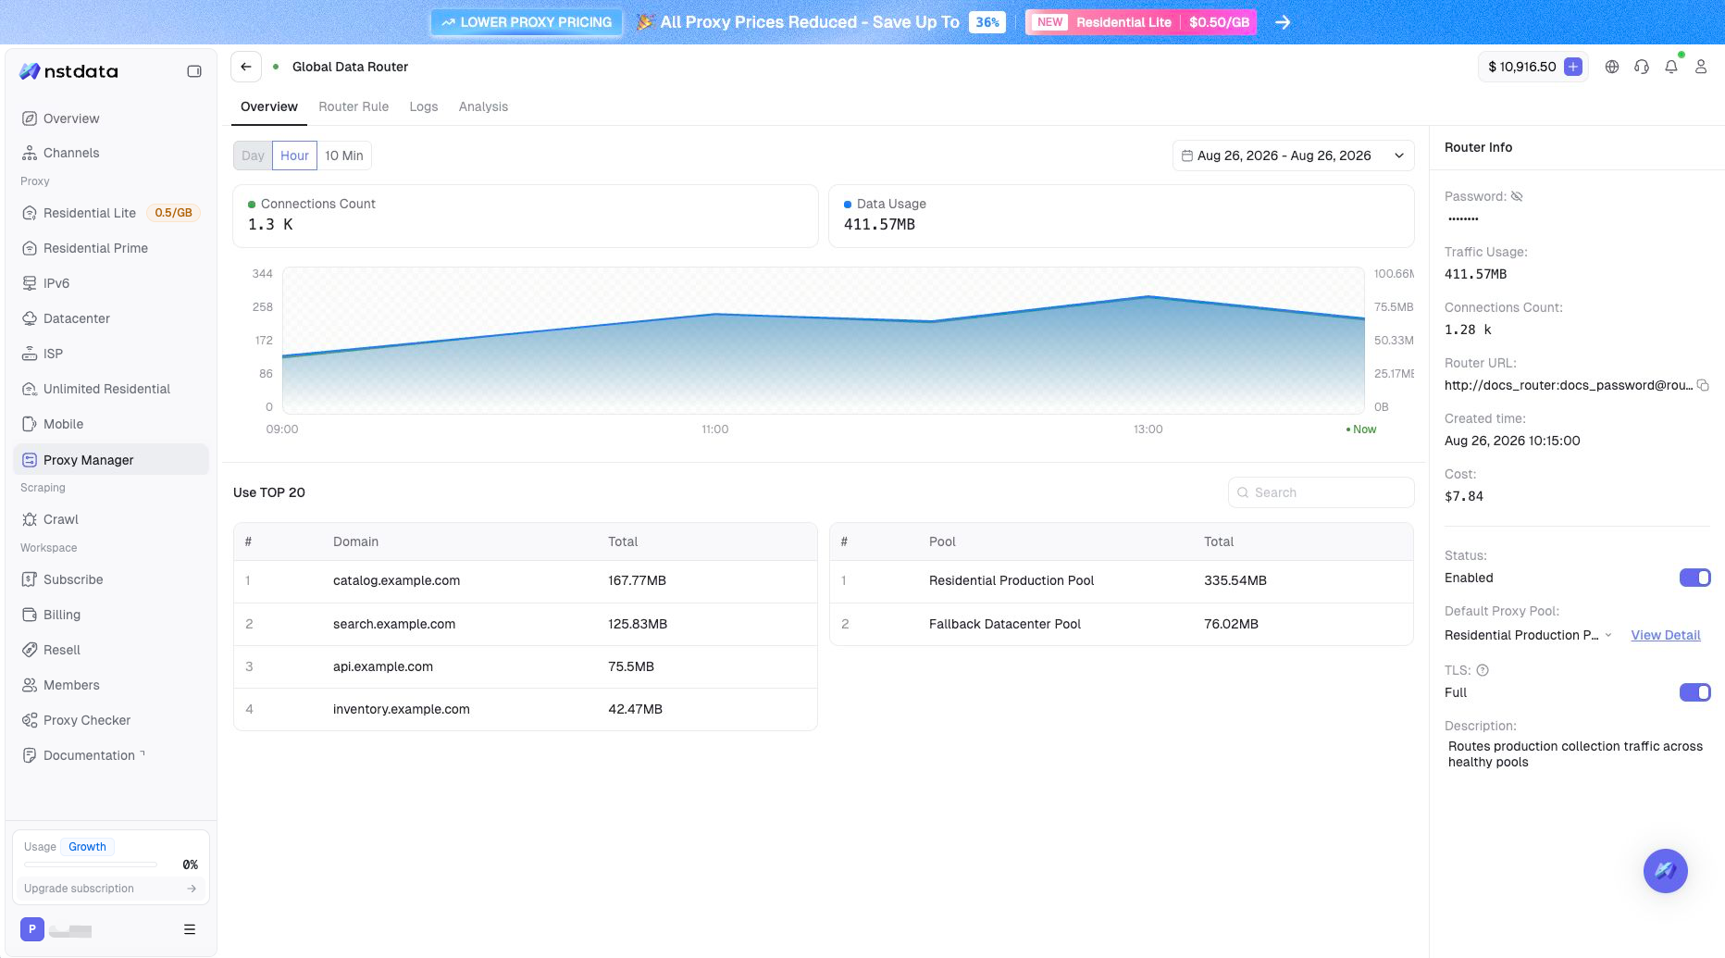
Task: Switch to the Router Rule tab
Action: (354, 106)
